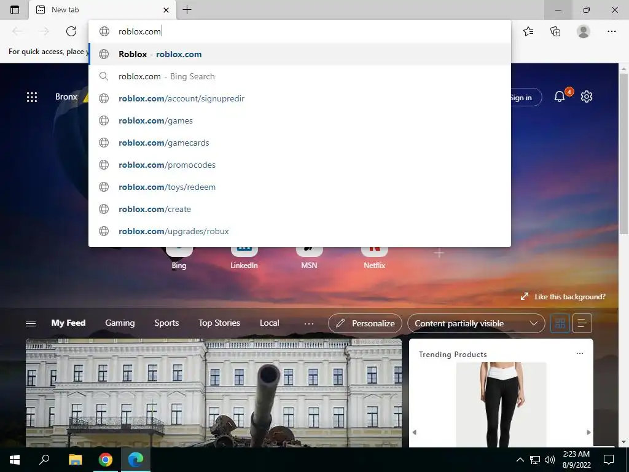The height and width of the screenshot is (472, 629).
Task: Open the app launcher grid icon
Action: (x=32, y=96)
